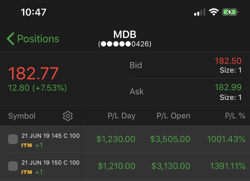Select the 21 JUN 19 145 C checkbox
The width and height of the screenshot is (250, 181).
coord(13,140)
